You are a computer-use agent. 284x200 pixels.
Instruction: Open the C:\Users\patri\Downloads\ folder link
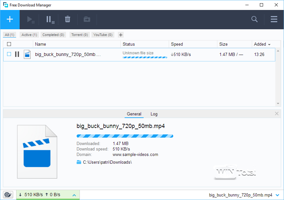click(x=107, y=162)
